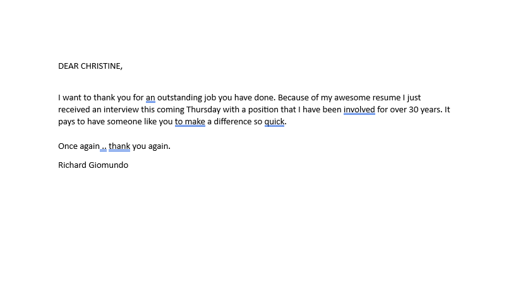The image size is (506, 289).
Task: Click the "DEAR CHRISTINE," greeting line
Action: [x=90, y=66]
